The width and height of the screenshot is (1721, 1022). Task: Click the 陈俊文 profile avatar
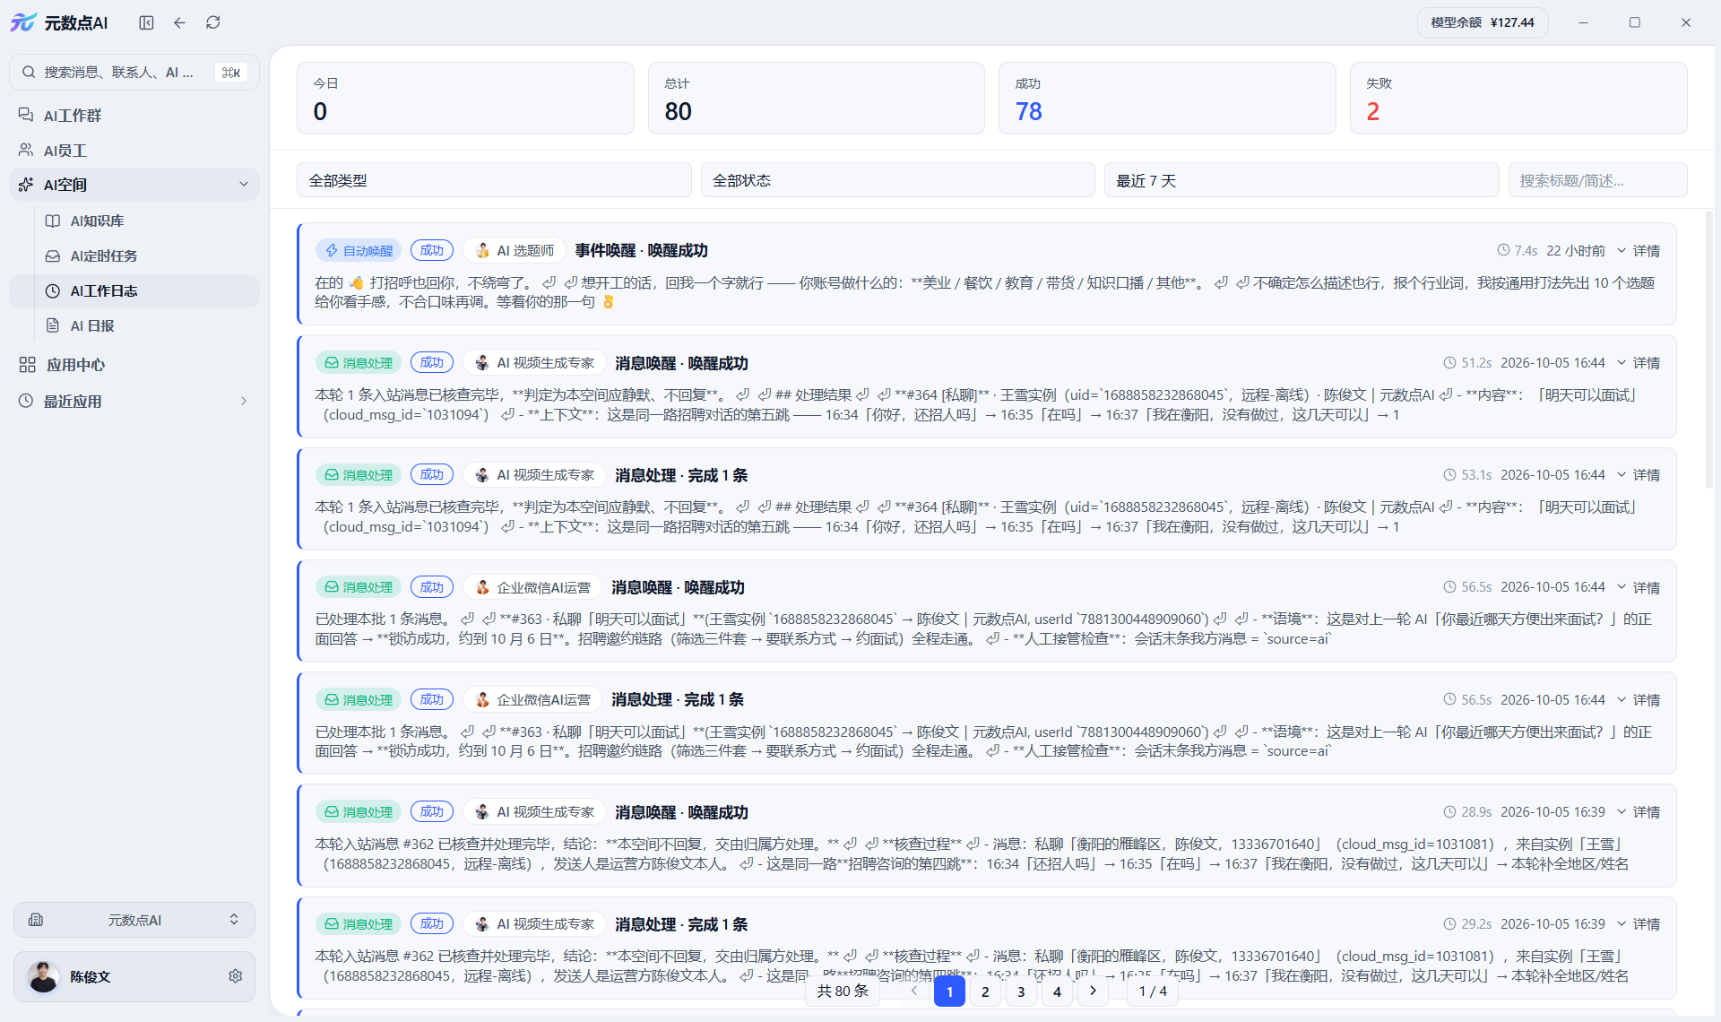43,976
